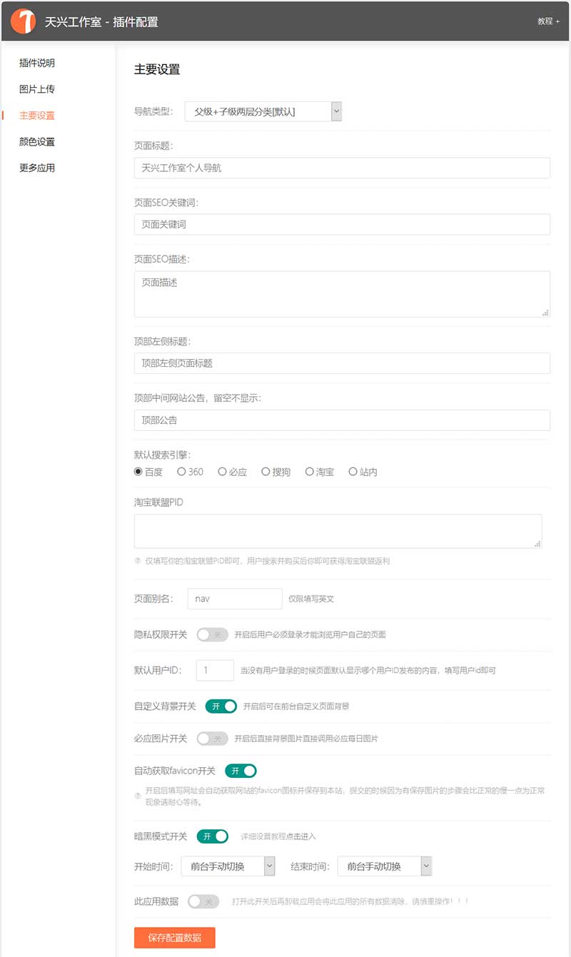Enable the 必应图片开关 switch
The height and width of the screenshot is (957, 571).
tap(212, 739)
